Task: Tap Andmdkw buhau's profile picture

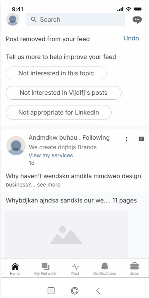Action: click(x=16, y=145)
